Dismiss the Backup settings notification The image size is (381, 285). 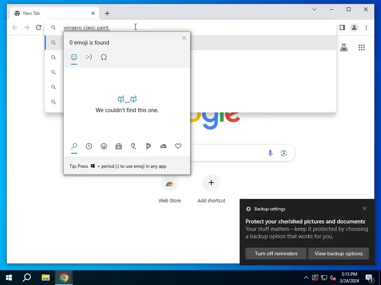(365, 209)
